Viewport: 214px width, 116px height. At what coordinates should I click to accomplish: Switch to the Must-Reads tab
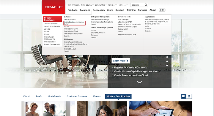54,96
